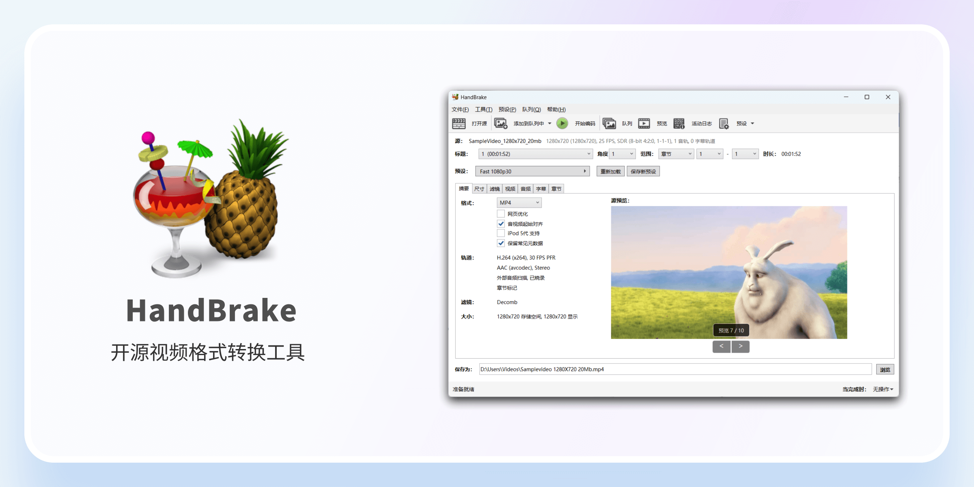Screen dimensions: 974x487
Task: Click the Reload (重新加载) button
Action: (611, 171)
